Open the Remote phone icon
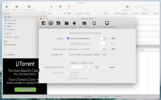 coord(94,23)
